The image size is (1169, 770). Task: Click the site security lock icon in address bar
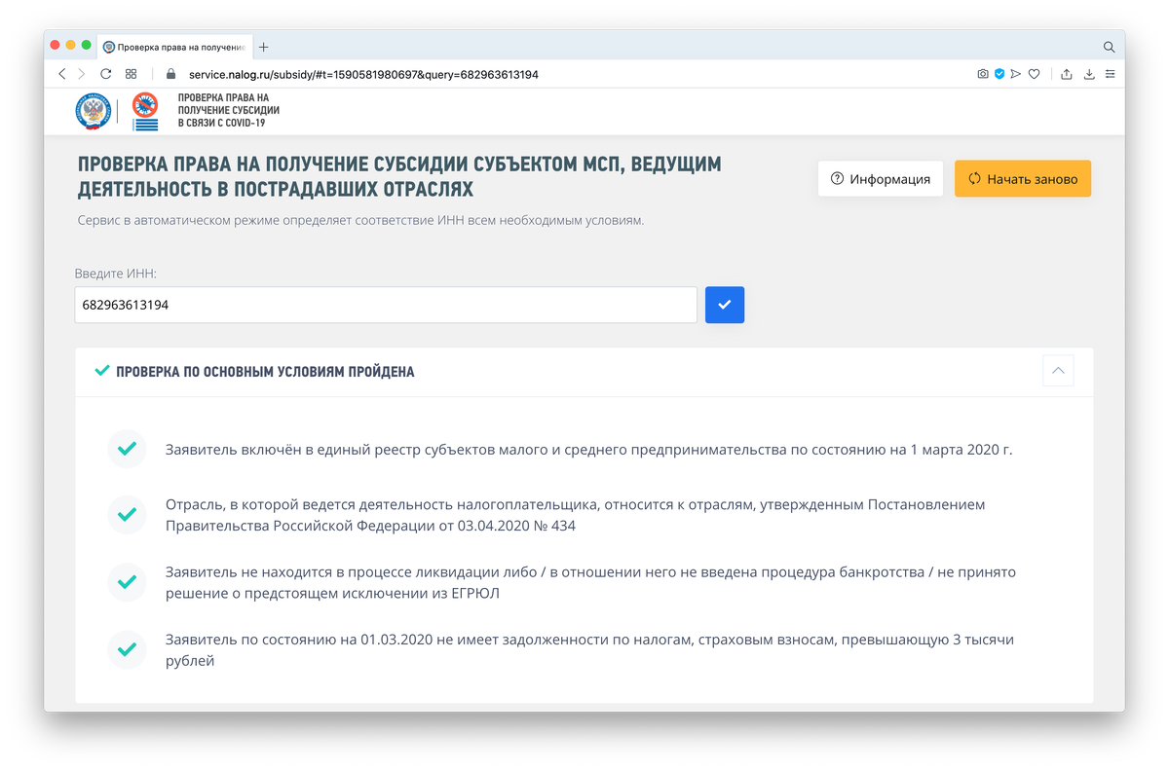[x=169, y=73]
